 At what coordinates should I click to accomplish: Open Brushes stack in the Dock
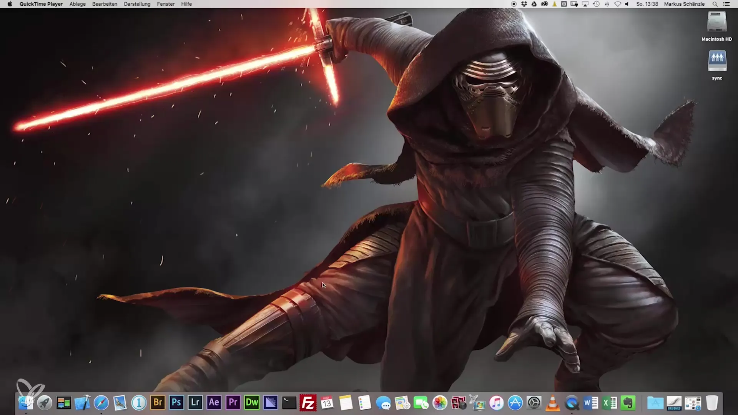pyautogui.click(x=674, y=403)
